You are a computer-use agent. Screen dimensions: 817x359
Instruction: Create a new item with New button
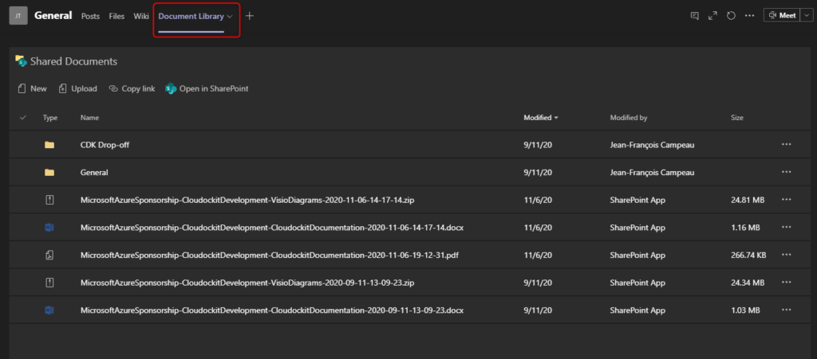click(32, 89)
